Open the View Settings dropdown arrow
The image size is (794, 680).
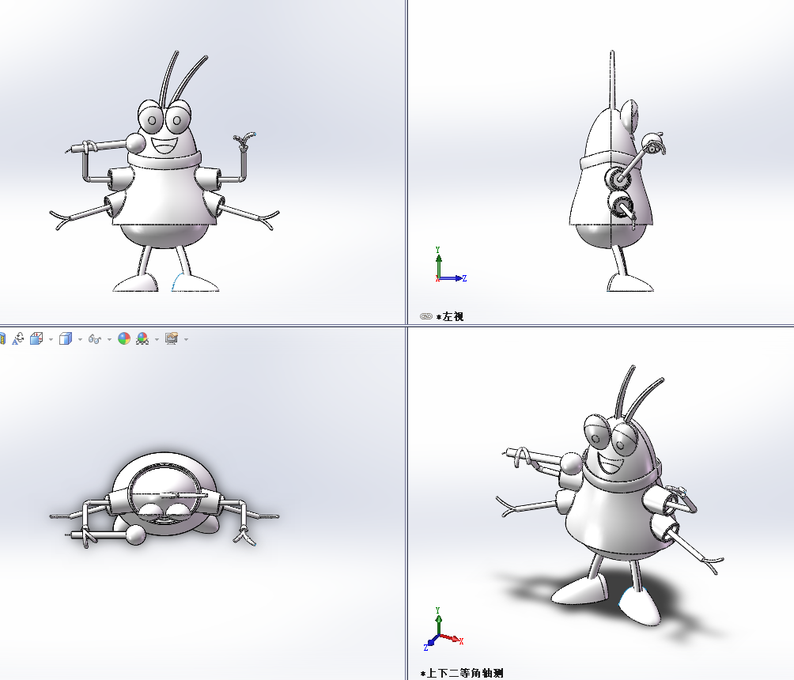(x=187, y=339)
